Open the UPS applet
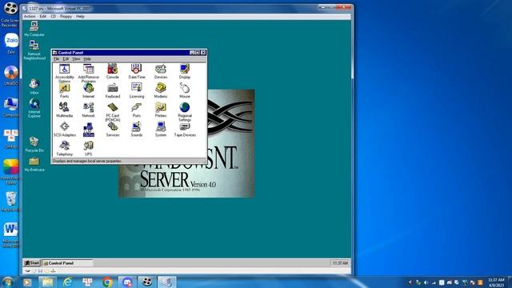Screen dimensions: 512x288 pyautogui.click(x=88, y=148)
